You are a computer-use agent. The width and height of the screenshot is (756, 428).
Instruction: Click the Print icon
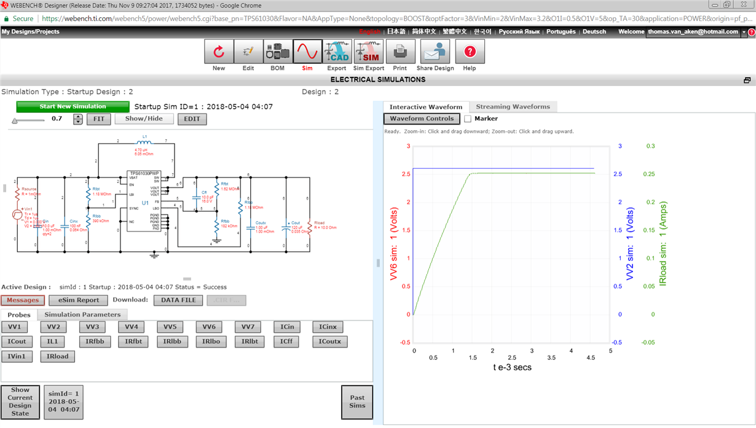pyautogui.click(x=400, y=52)
